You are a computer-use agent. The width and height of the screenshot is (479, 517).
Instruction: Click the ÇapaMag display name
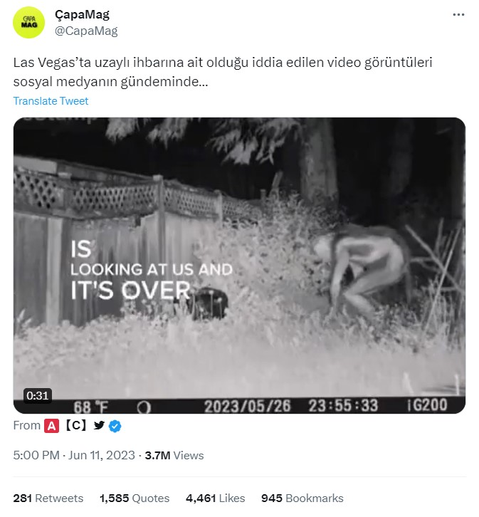tap(82, 15)
